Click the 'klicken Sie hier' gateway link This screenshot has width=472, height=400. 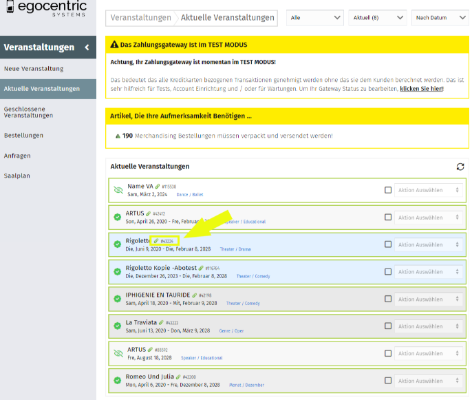point(421,89)
